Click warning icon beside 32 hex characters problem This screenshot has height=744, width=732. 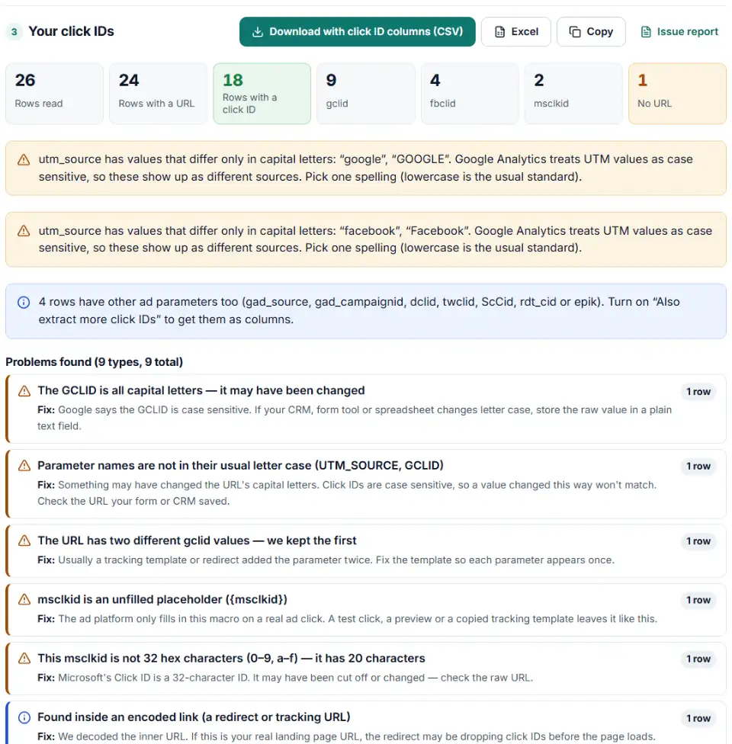tap(24, 659)
